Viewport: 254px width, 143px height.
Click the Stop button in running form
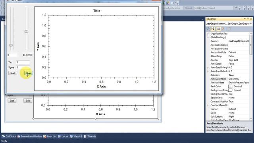click(x=28, y=73)
